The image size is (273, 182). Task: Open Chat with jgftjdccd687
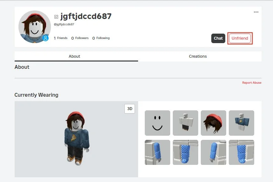click(x=218, y=38)
